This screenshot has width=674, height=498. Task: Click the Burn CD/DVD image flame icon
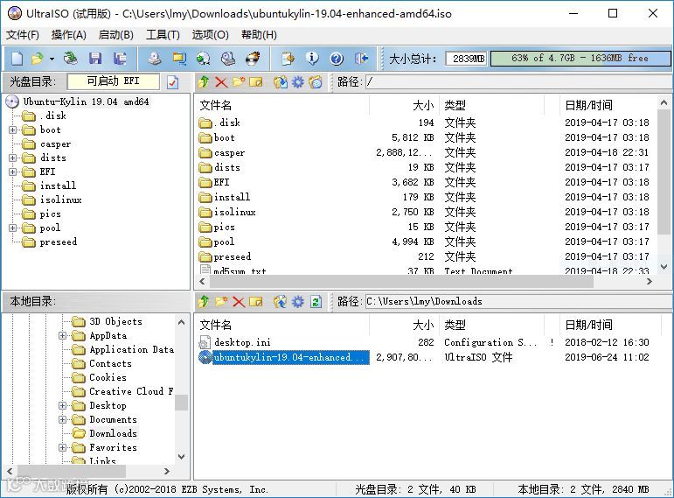click(x=253, y=59)
